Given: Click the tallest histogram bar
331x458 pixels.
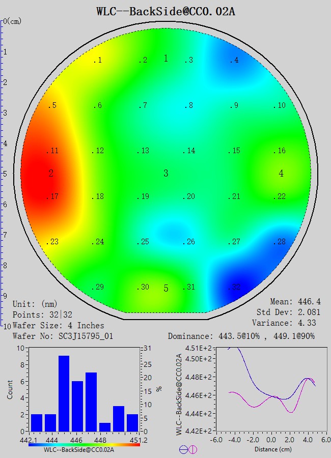Looking at the screenshot, I should pyautogui.click(x=64, y=393).
